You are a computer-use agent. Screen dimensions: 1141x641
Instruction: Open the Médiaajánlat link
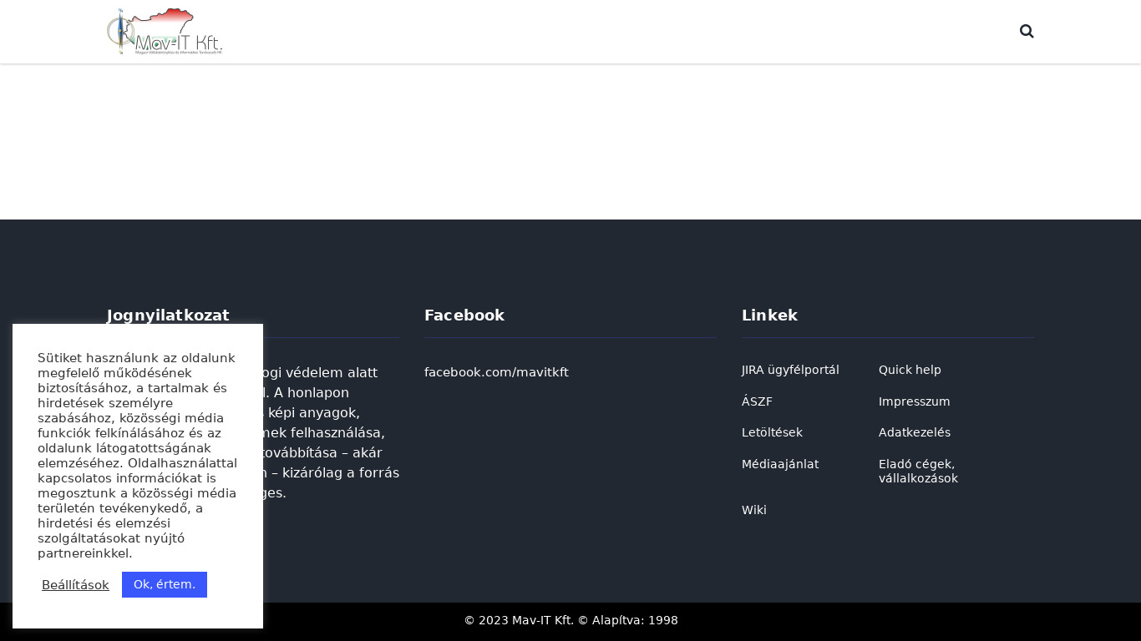[x=780, y=464]
